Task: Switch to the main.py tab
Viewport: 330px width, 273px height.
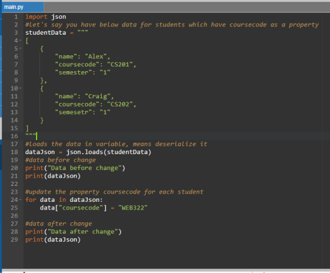Action: pyautogui.click(x=22, y=7)
